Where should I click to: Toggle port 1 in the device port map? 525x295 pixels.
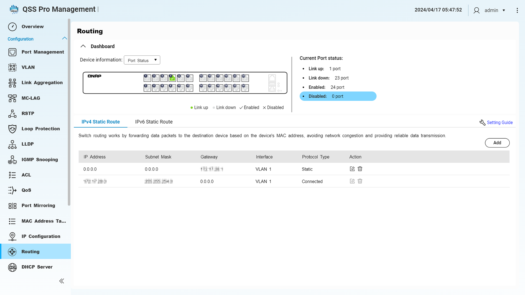click(147, 78)
